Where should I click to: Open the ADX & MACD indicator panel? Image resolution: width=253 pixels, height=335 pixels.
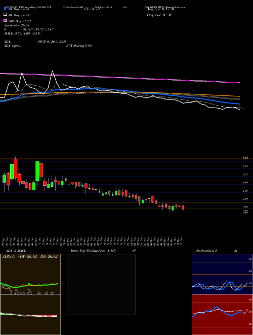pos(30,294)
